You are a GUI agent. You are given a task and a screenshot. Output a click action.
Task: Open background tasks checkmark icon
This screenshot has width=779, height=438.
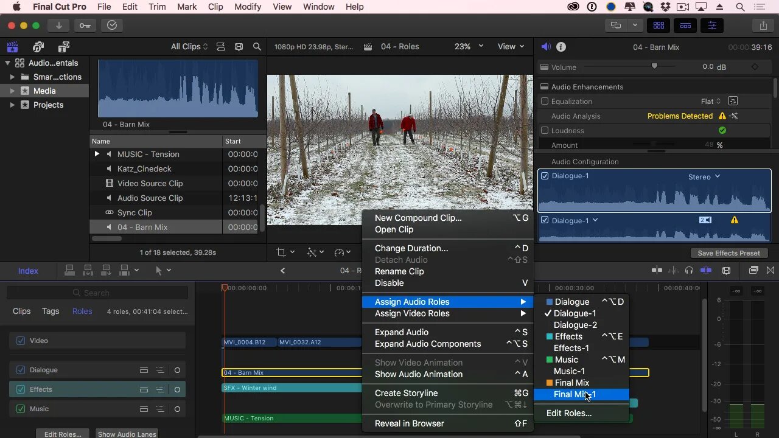click(112, 26)
